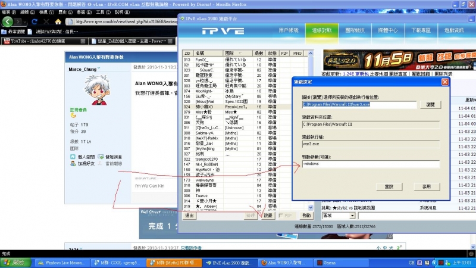Open the 下載專區 tab in vLan
476x268 pixels.
pos(421,30)
